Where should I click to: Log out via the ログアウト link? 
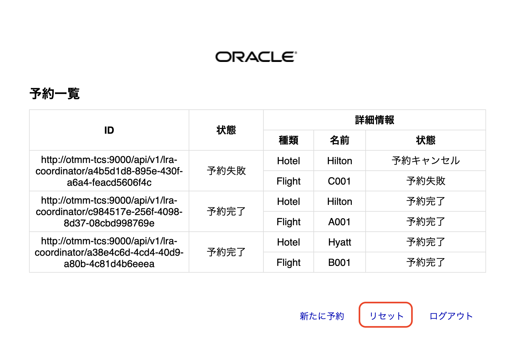(451, 316)
